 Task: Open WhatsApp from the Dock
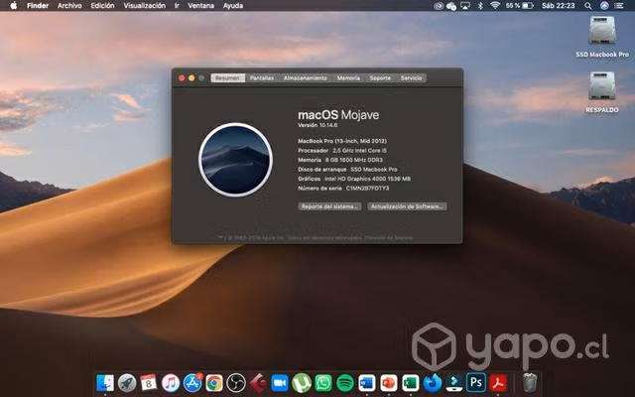coord(323,382)
